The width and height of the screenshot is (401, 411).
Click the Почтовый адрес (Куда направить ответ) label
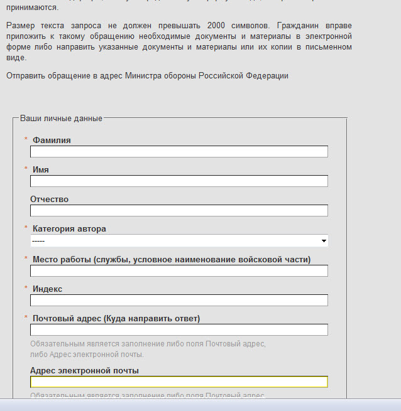[116, 319]
